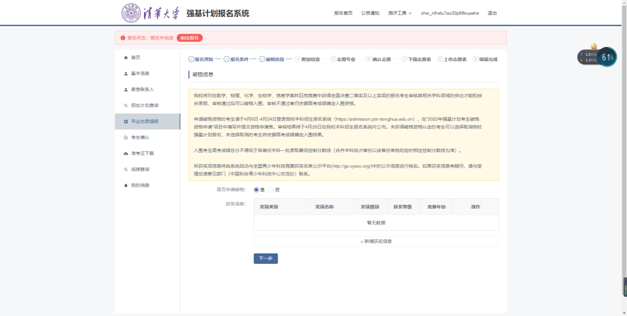Click the checkmark icon beside 考生确认
The width and height of the screenshot is (627, 316).
point(126,137)
